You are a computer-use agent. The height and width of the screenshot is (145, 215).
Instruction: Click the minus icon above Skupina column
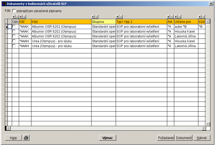tap(96, 17)
